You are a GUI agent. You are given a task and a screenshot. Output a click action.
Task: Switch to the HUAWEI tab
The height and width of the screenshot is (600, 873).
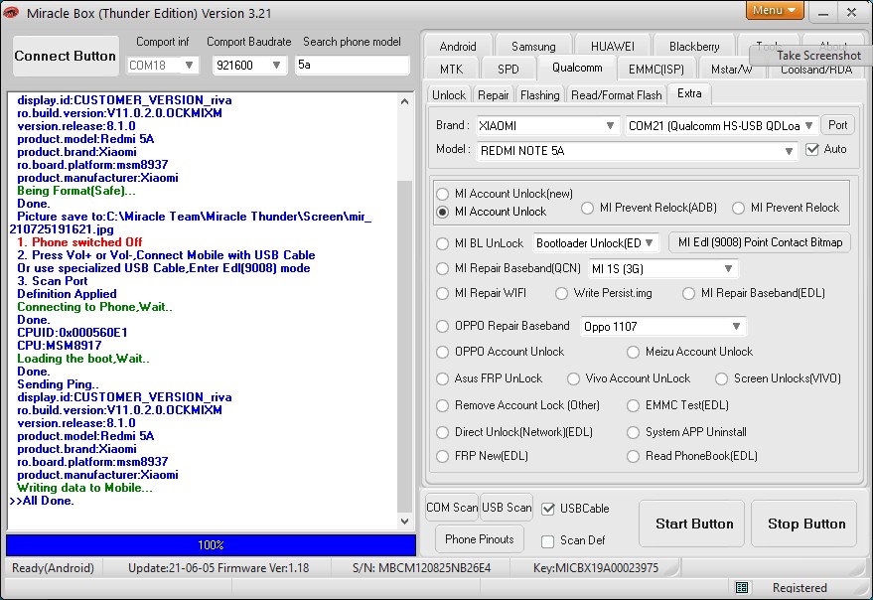[613, 47]
